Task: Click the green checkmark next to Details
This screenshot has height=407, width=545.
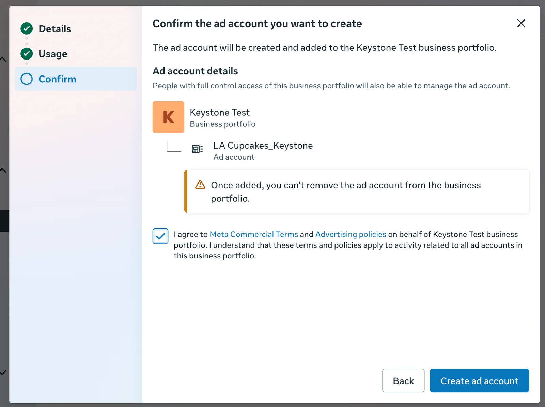Action: (x=27, y=29)
